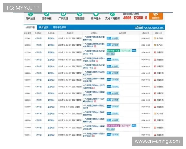The width and height of the screenshot is (186, 149).
Task: Click the 信息审核 checkmark step icon
Action: [x=46, y=14]
